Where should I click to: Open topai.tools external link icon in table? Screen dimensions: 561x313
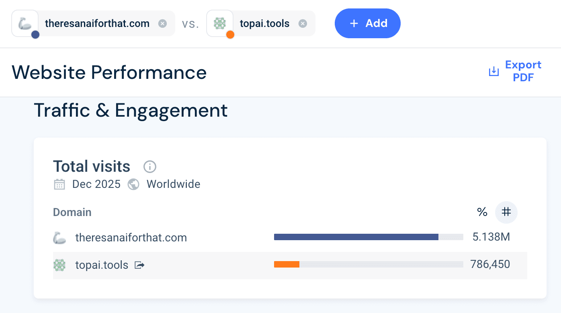coord(139,265)
